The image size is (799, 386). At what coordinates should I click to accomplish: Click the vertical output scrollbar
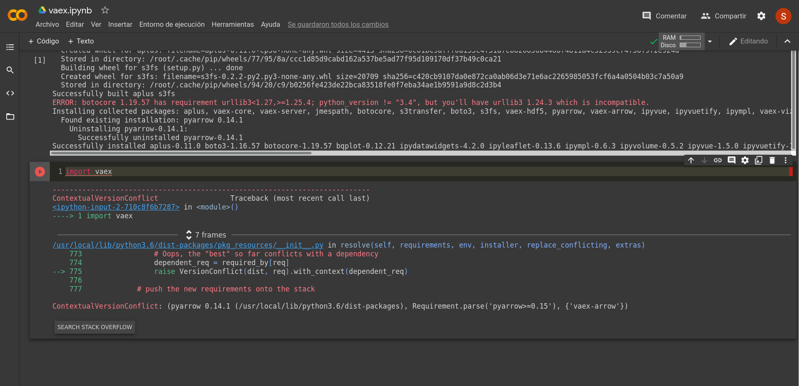coord(793,100)
